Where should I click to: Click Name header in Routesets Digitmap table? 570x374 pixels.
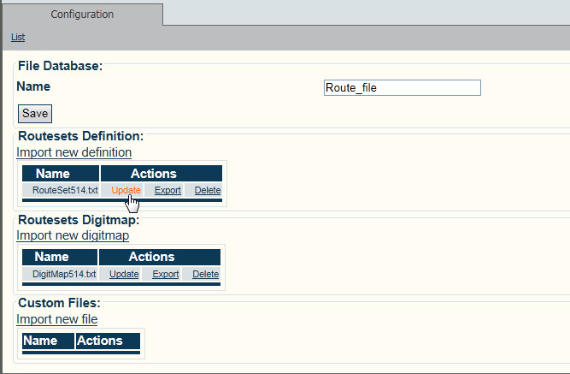coord(51,257)
